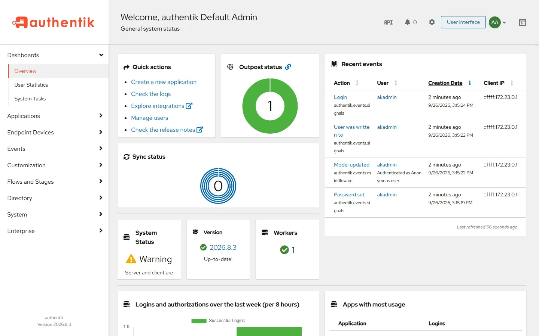Sort by Client IP column arrows
Image resolution: width=539 pixels, height=336 pixels.
pyautogui.click(x=512, y=83)
